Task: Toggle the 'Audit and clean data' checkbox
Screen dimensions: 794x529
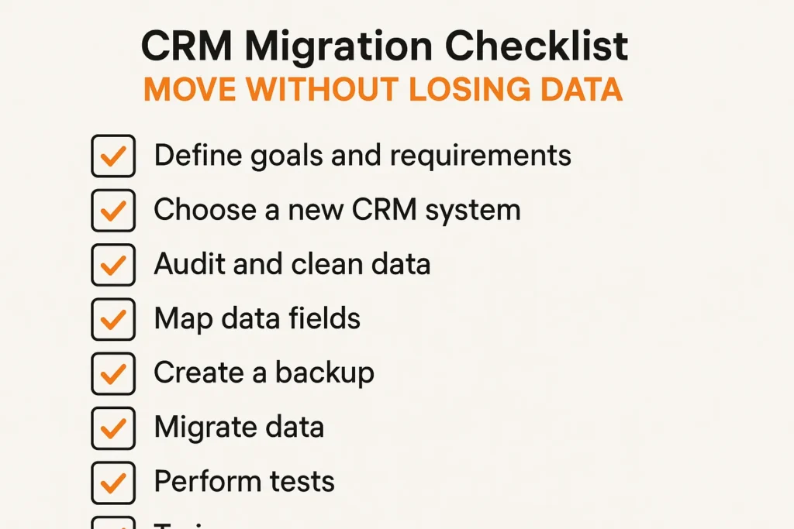Action: pos(113,264)
